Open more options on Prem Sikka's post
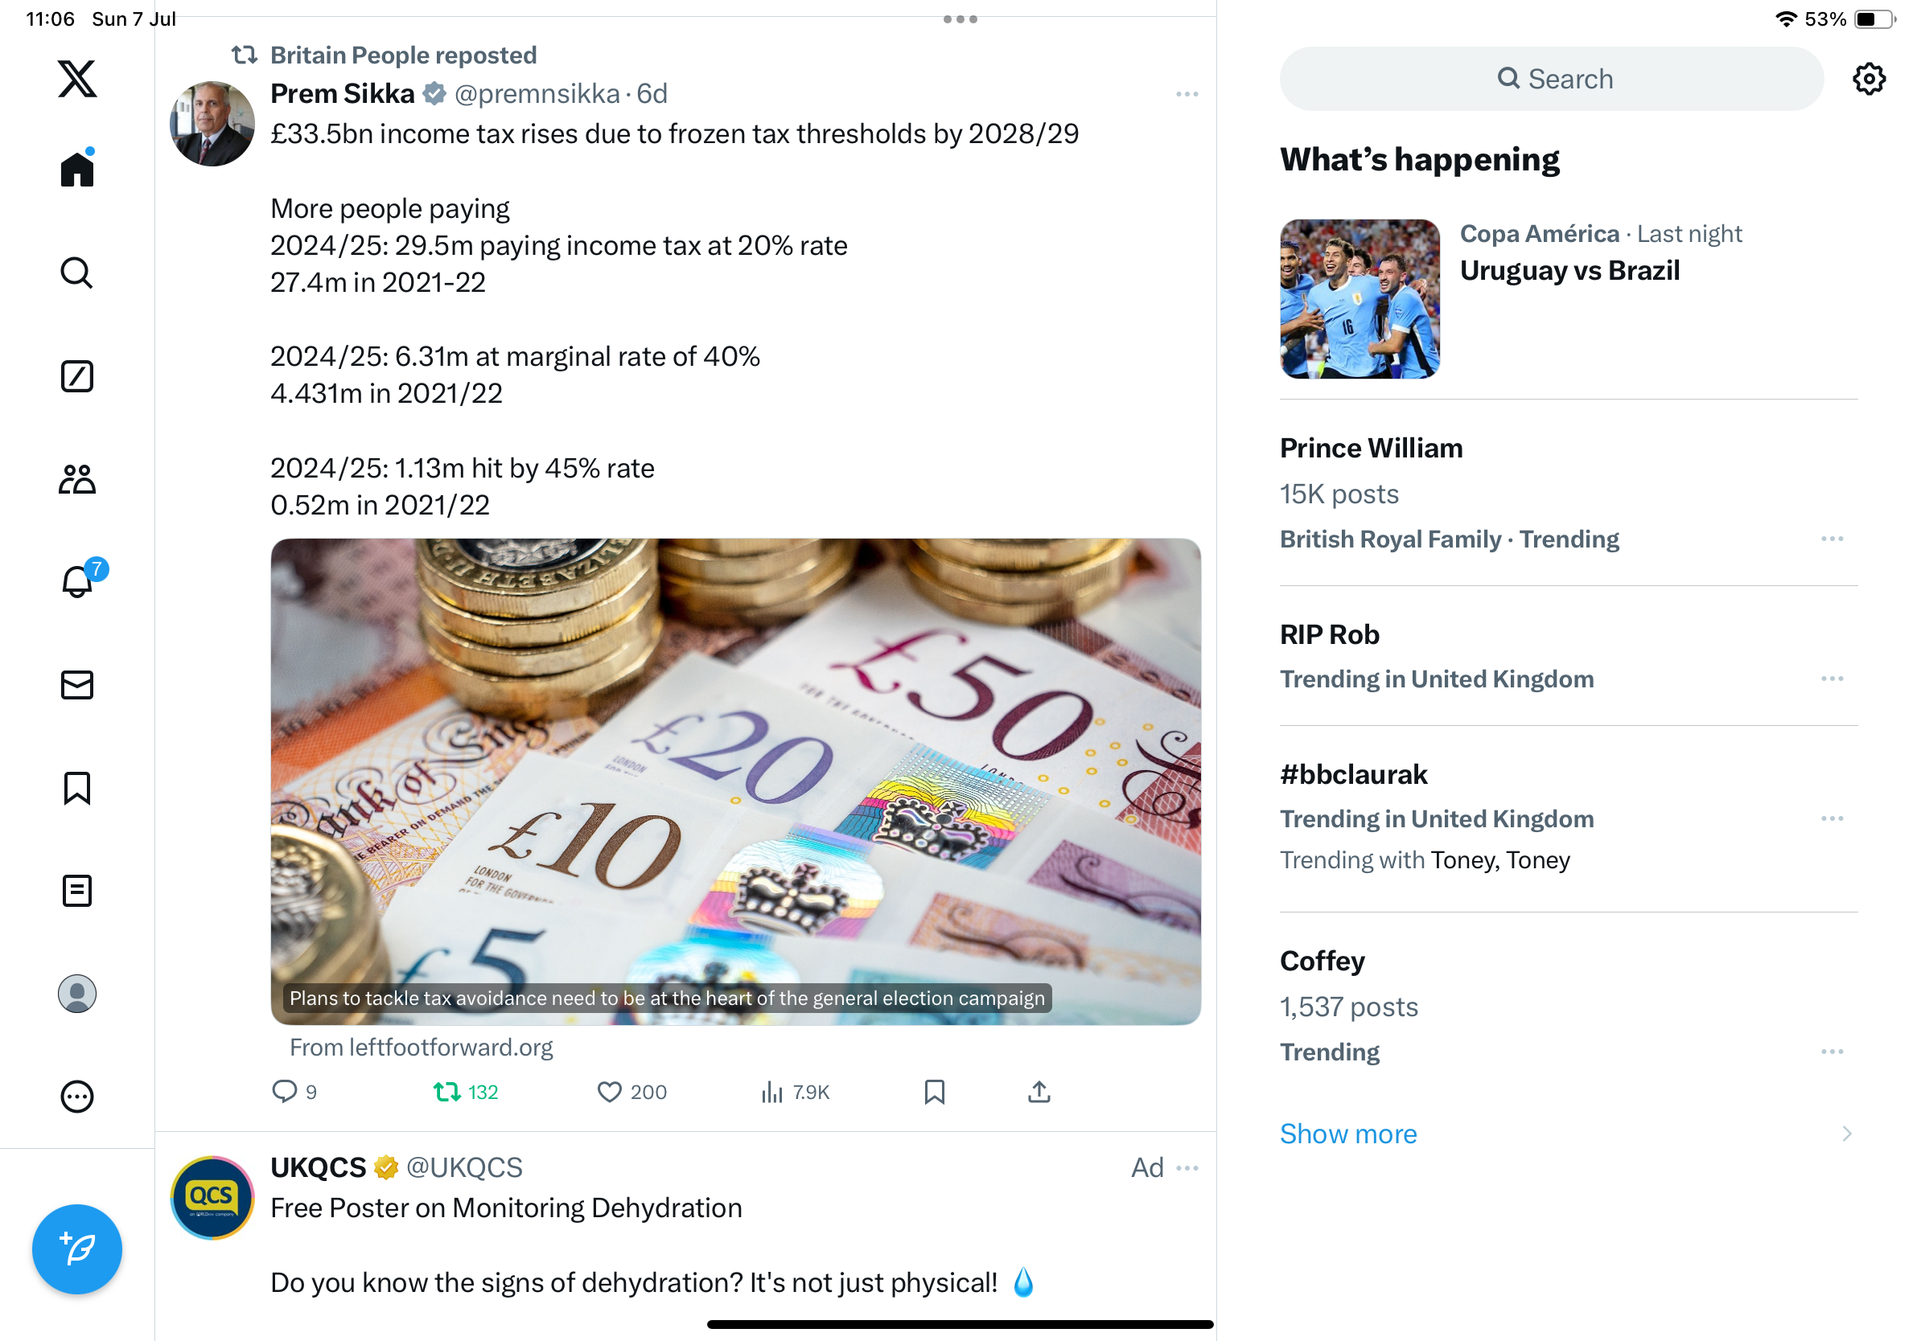This screenshot has height=1341, width=1921. pyautogui.click(x=1187, y=95)
